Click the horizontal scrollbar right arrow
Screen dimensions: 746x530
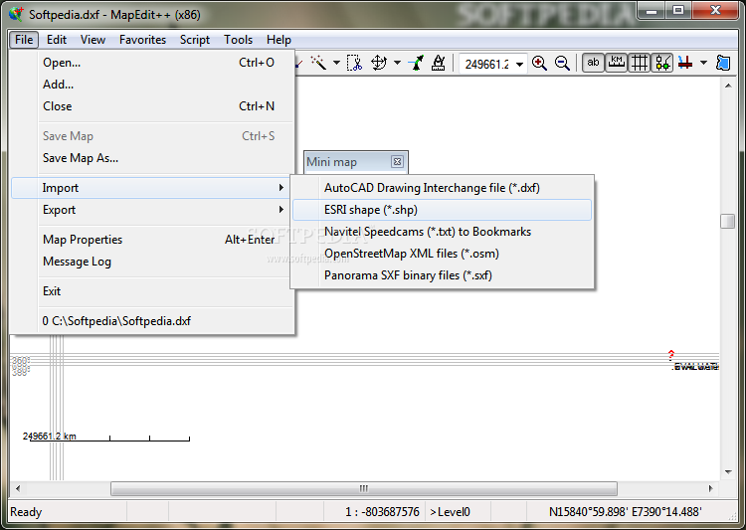pyautogui.click(x=711, y=488)
